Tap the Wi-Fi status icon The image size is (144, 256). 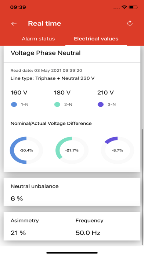click(124, 7)
